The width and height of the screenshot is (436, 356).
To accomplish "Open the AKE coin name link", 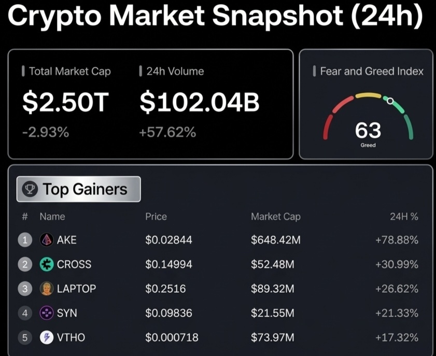I will pos(66,240).
